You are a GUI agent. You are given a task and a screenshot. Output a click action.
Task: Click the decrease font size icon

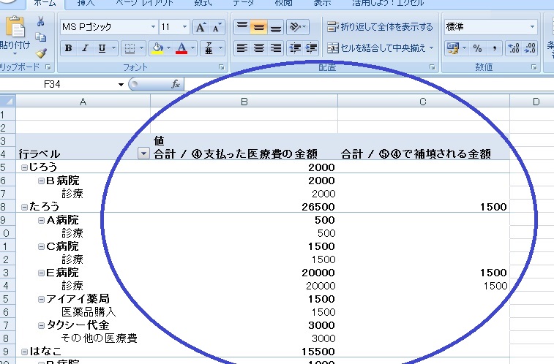217,28
